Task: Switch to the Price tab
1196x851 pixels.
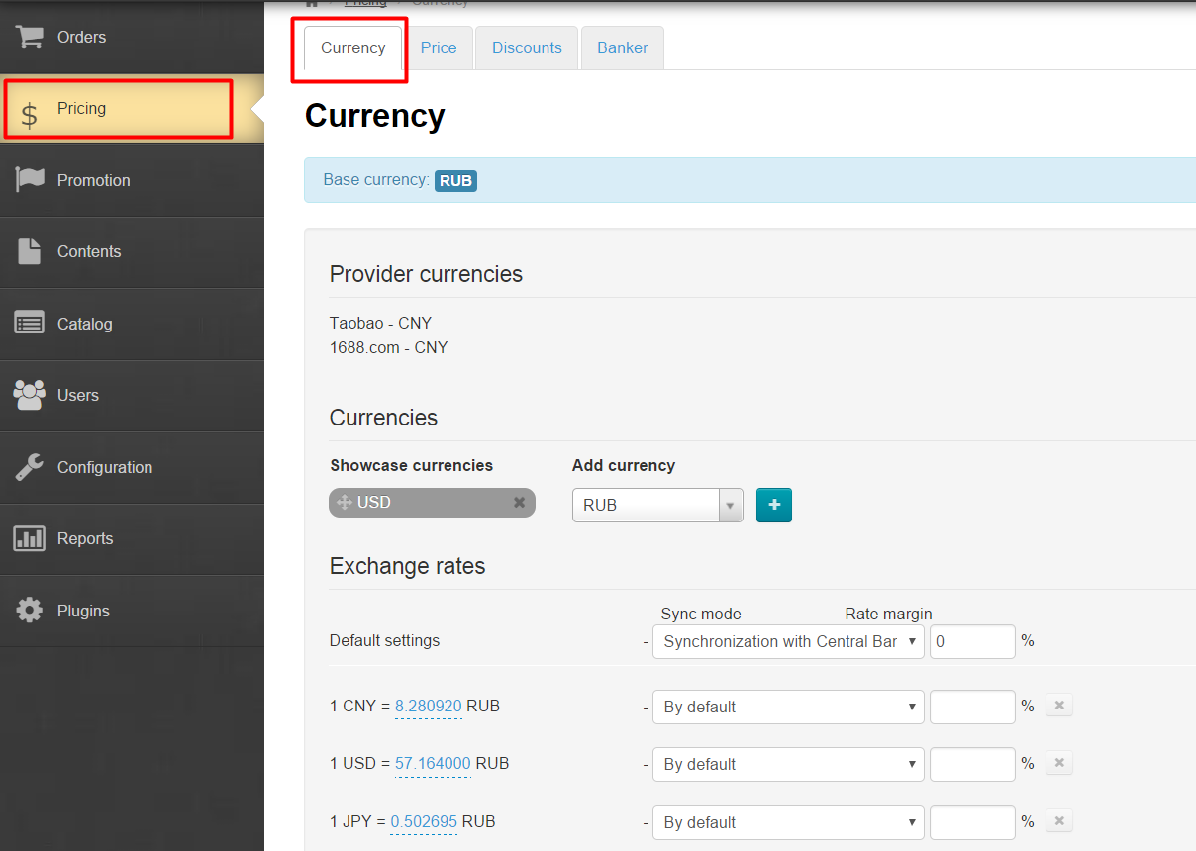Action: [x=439, y=47]
